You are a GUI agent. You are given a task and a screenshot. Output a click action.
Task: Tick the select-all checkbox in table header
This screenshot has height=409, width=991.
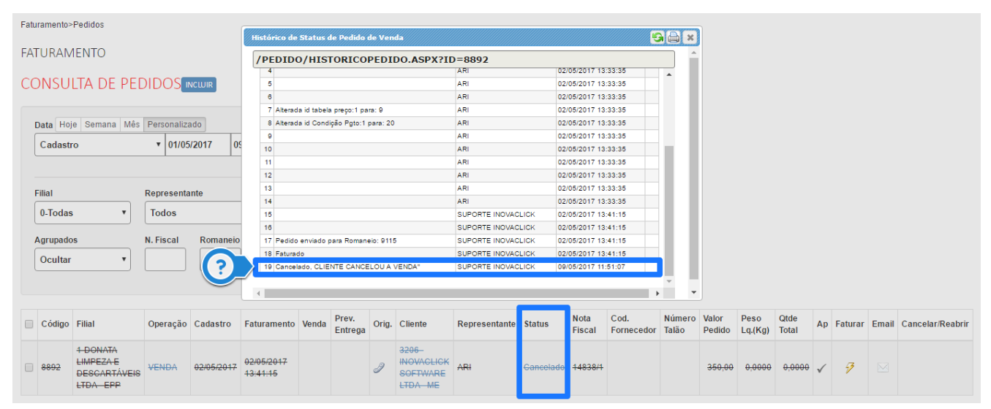tap(29, 324)
